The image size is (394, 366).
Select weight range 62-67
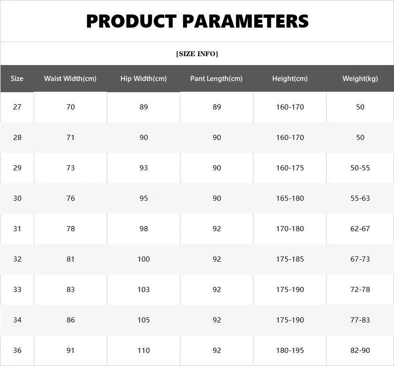tap(360, 229)
